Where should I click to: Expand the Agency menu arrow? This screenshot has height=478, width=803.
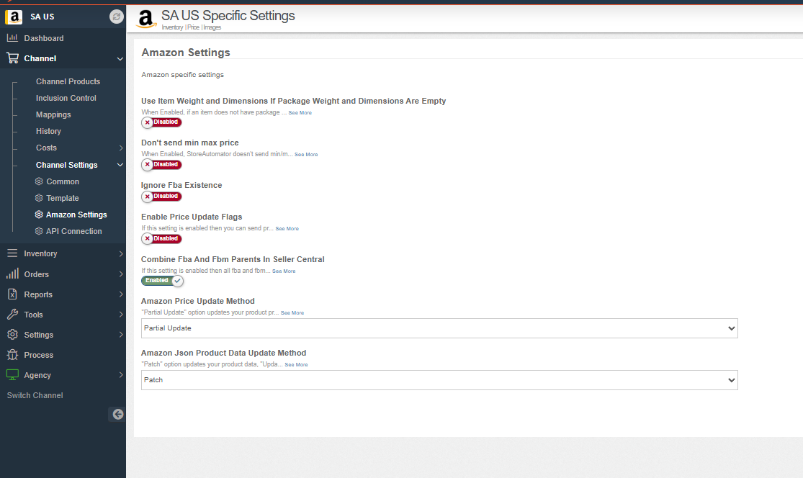click(121, 375)
